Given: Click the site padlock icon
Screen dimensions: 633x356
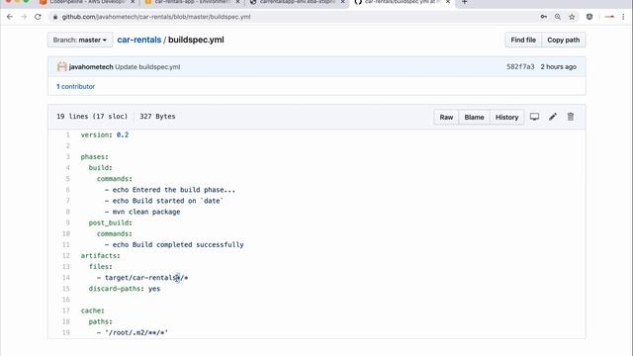Looking at the screenshot, I should [55, 17].
